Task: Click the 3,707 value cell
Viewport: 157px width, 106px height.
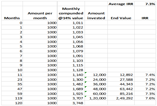Action: pyautogui.click(x=71, y=98)
